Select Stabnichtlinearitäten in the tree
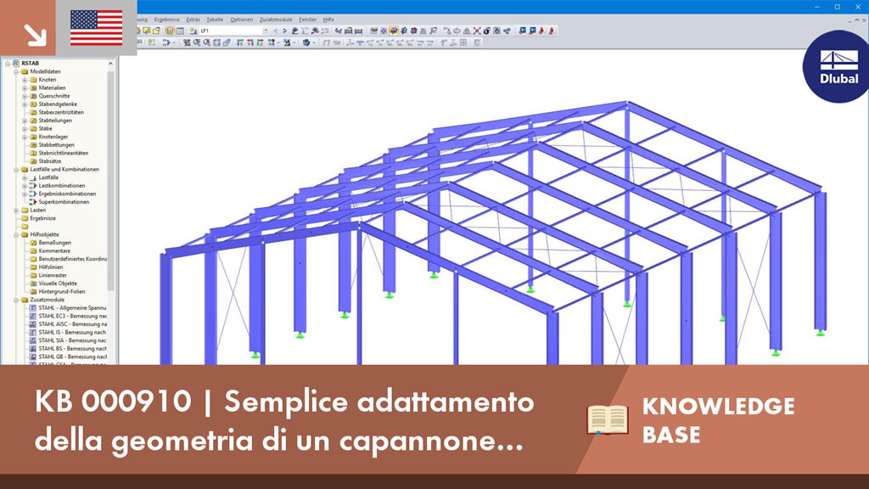Image resolution: width=869 pixels, height=489 pixels. pos(63,153)
